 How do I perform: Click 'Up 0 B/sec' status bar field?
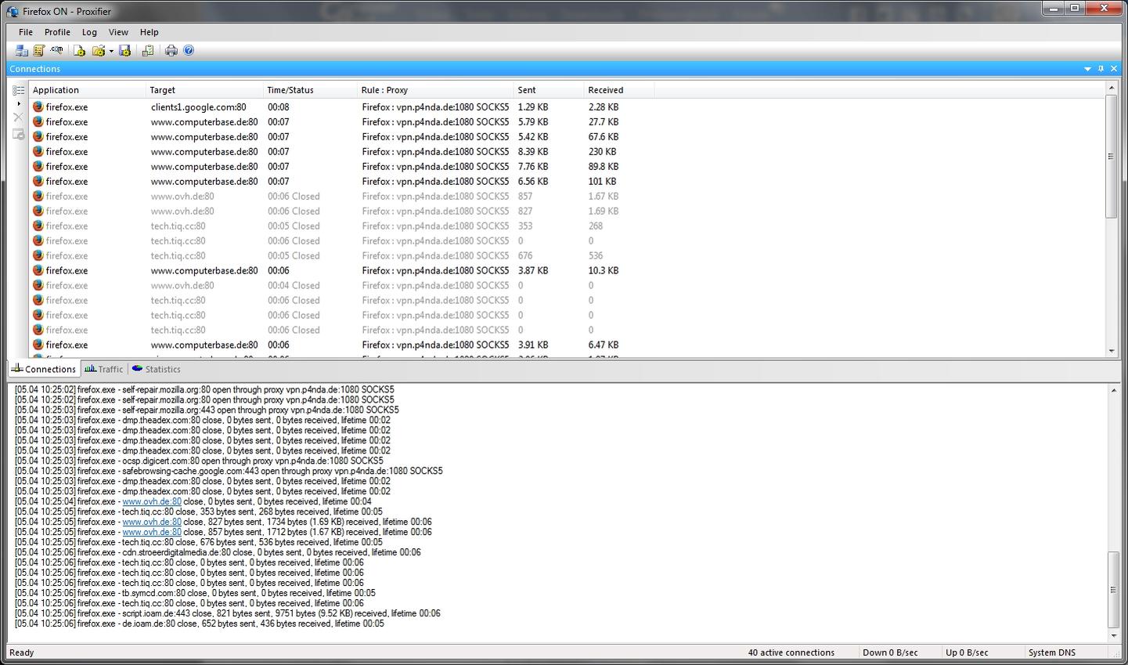point(967,652)
